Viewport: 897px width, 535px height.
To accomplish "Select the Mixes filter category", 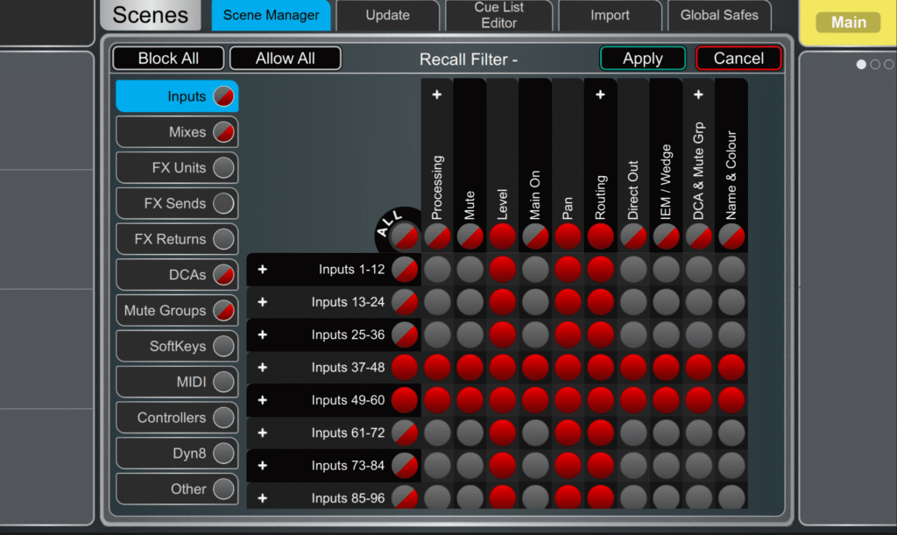I will pyautogui.click(x=177, y=132).
